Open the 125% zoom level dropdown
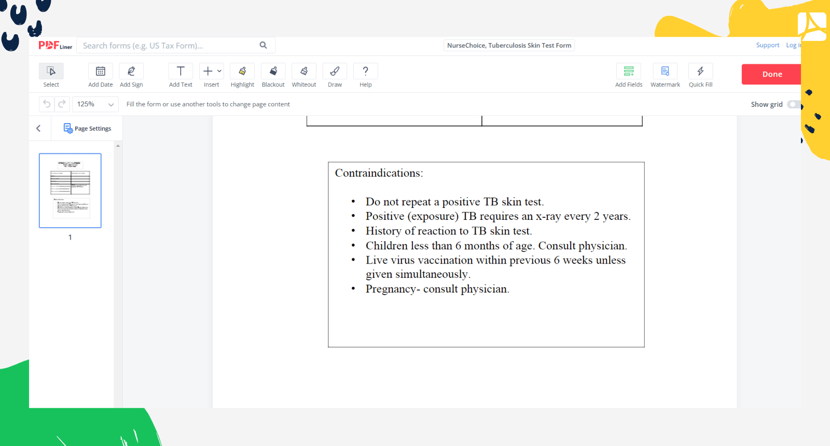Image resolution: width=830 pixels, height=446 pixels. (x=95, y=104)
